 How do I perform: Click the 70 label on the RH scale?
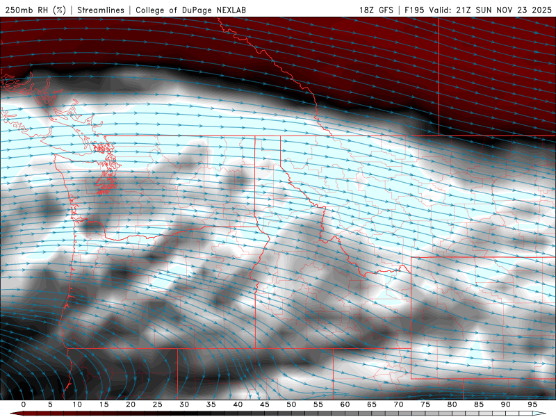(x=398, y=404)
